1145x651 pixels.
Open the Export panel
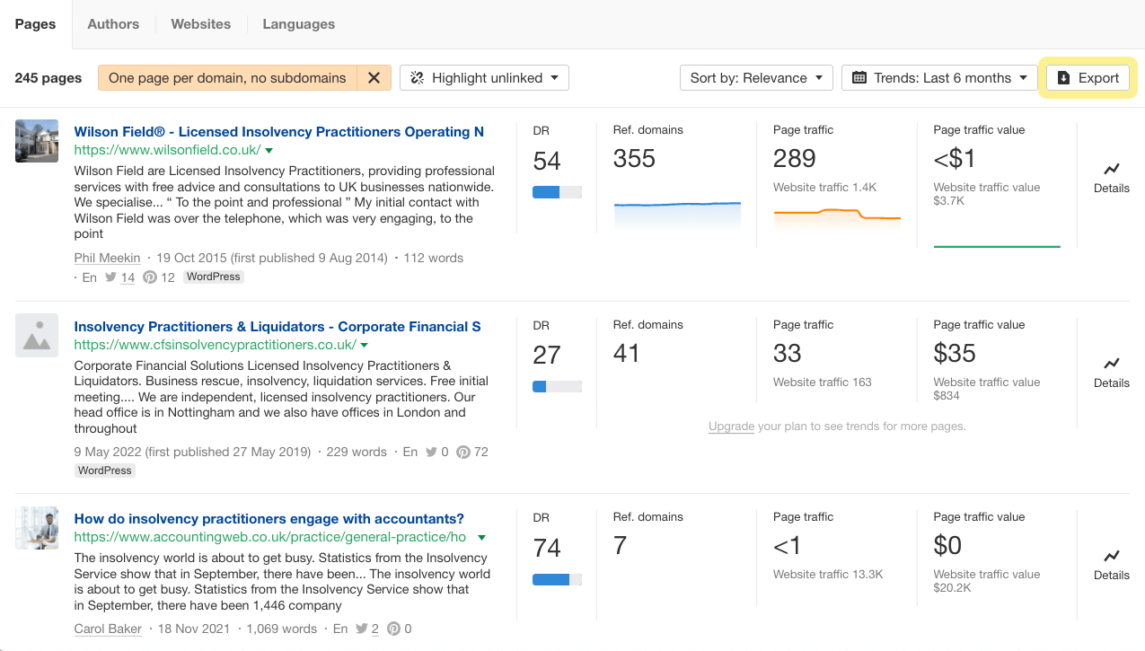click(1088, 77)
